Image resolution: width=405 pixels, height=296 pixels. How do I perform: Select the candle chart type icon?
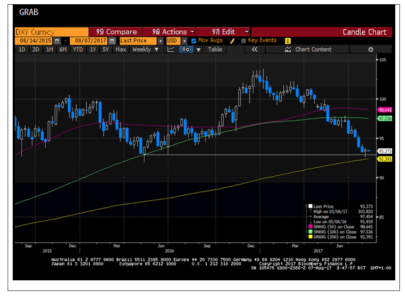[x=186, y=50]
